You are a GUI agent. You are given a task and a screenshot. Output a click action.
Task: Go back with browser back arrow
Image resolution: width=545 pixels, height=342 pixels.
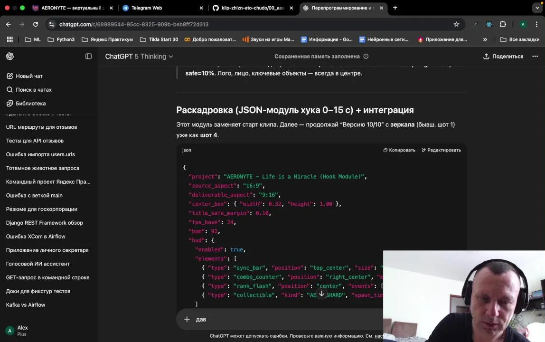(x=9, y=24)
